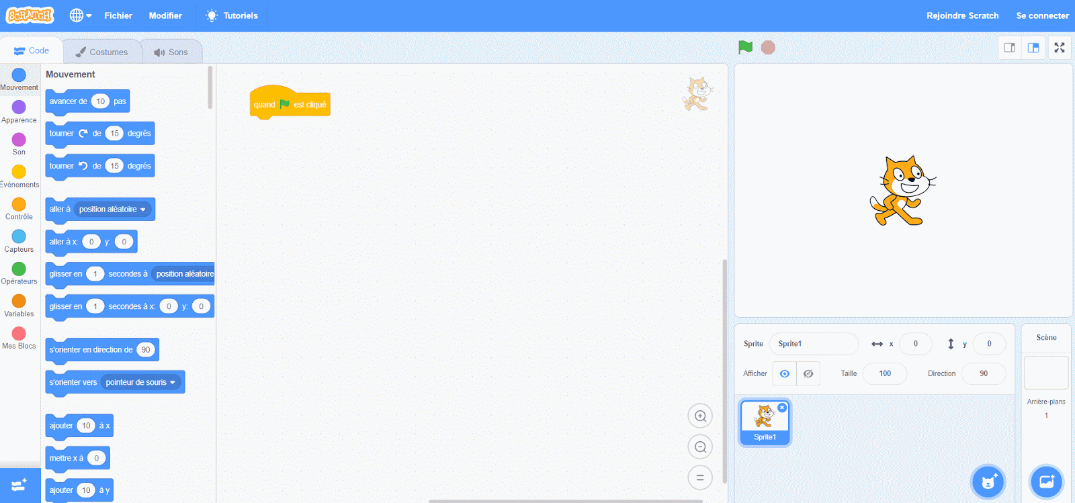
Task: Reset workspace zoom
Action: [x=700, y=477]
